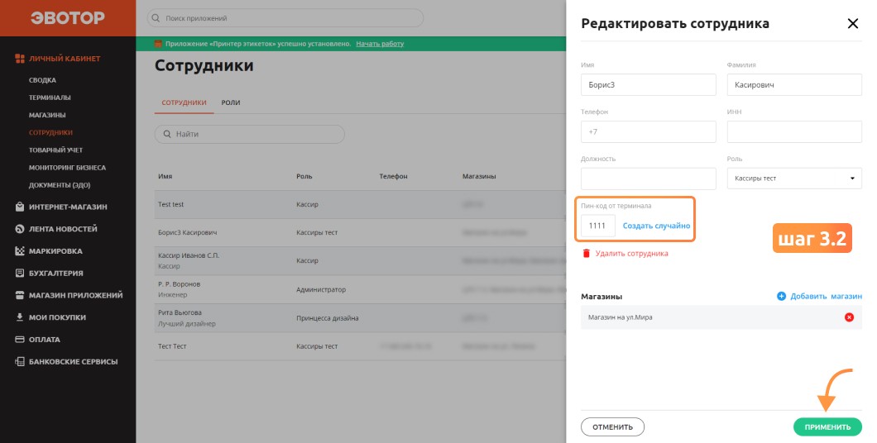Open Интернет-магазин via its bag icon

(20, 207)
